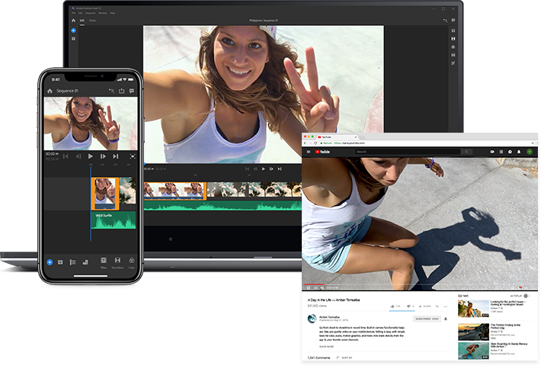Screen dimensions: 541x366
Task: Select the green audio waveform track on laptop
Action: click(x=223, y=206)
